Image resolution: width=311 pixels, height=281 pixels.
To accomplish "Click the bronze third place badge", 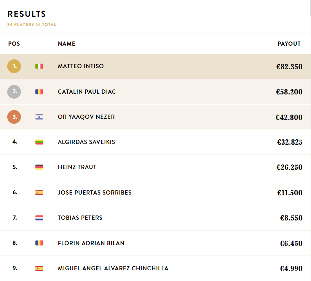I will 14,117.
